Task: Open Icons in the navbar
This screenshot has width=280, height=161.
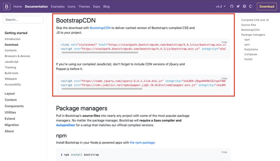Action: click(x=72, y=7)
